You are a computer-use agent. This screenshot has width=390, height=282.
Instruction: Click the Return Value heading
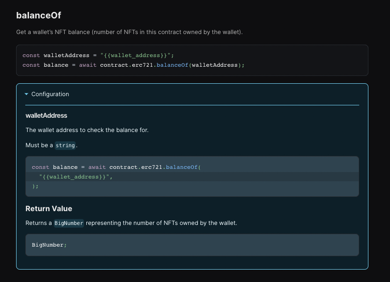49,208
